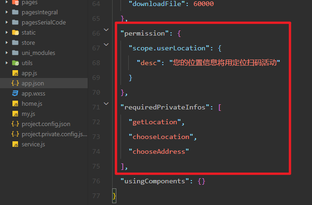Screen dimensions: 312x205
Task: Click the JSON icon of app.json
Action: pos(15,83)
